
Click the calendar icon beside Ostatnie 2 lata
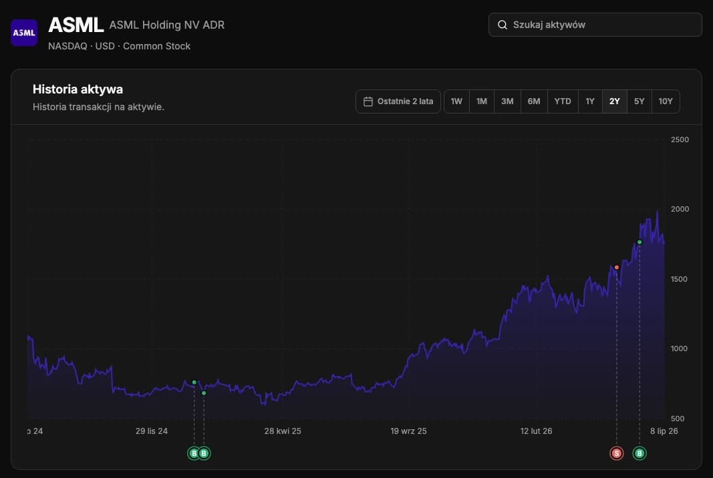pos(368,101)
